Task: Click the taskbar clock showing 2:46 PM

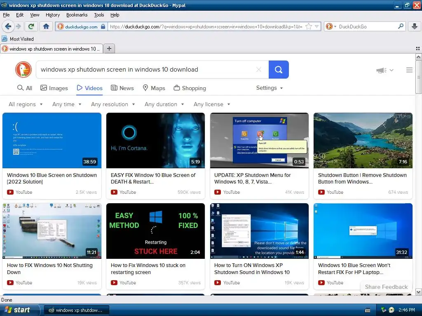Action: point(406,310)
